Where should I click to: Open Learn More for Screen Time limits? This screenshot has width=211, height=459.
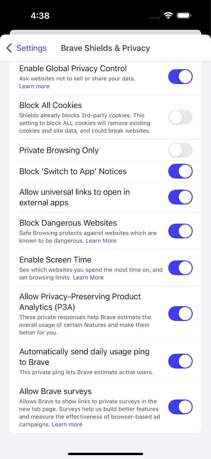coord(88,277)
